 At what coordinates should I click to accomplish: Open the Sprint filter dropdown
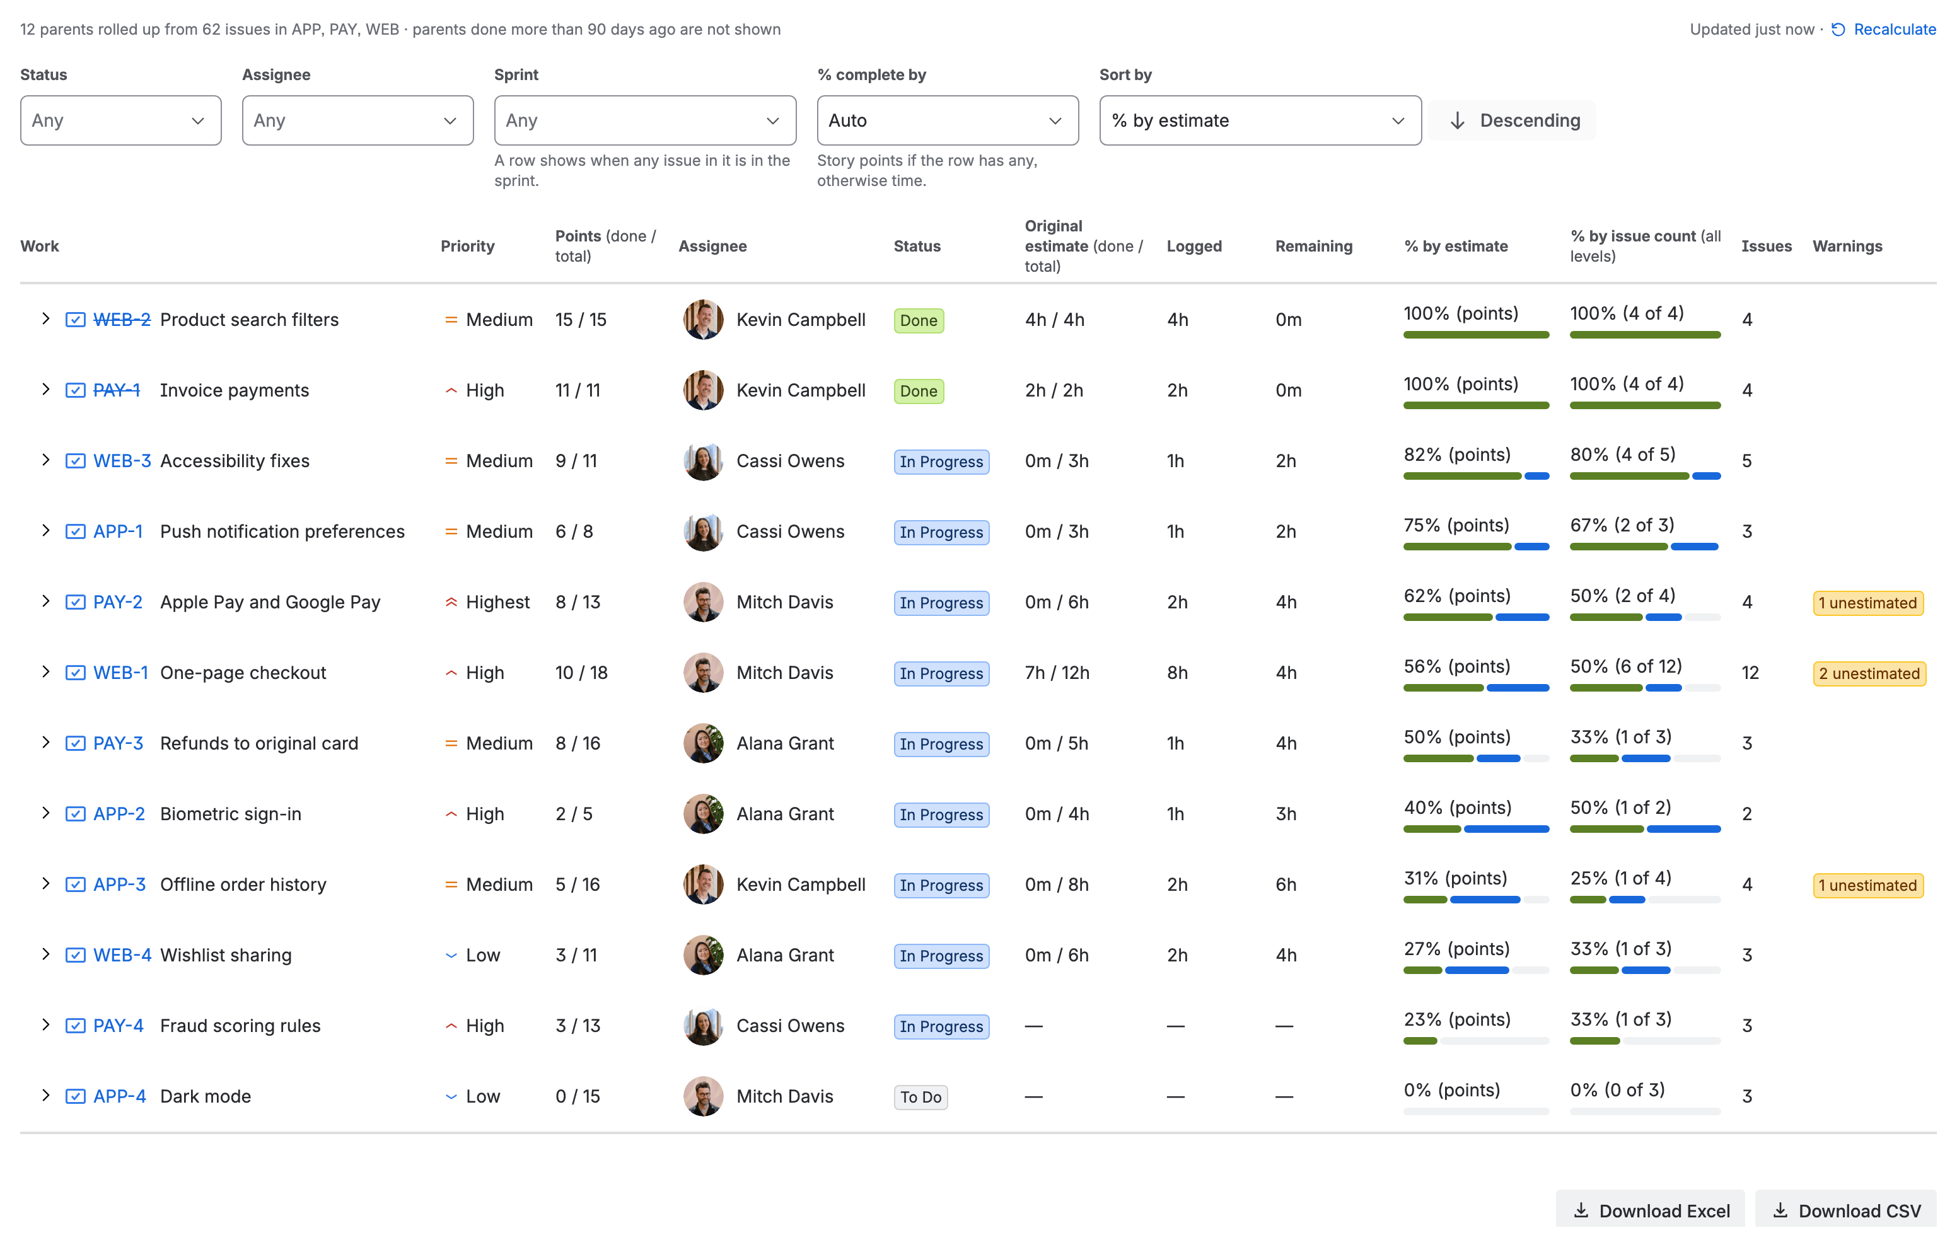tap(645, 120)
